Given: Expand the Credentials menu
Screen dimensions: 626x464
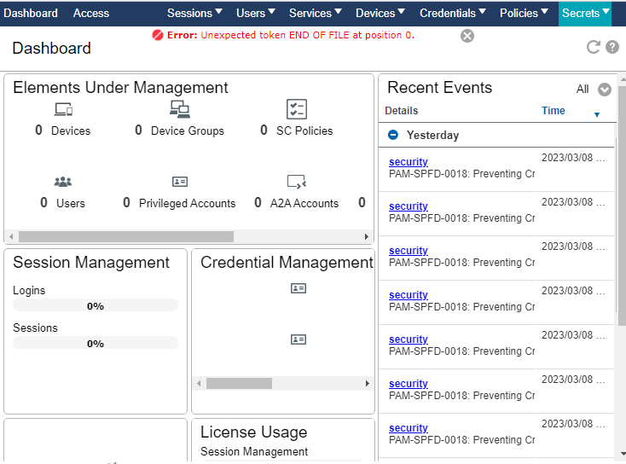Looking at the screenshot, I should (453, 13).
